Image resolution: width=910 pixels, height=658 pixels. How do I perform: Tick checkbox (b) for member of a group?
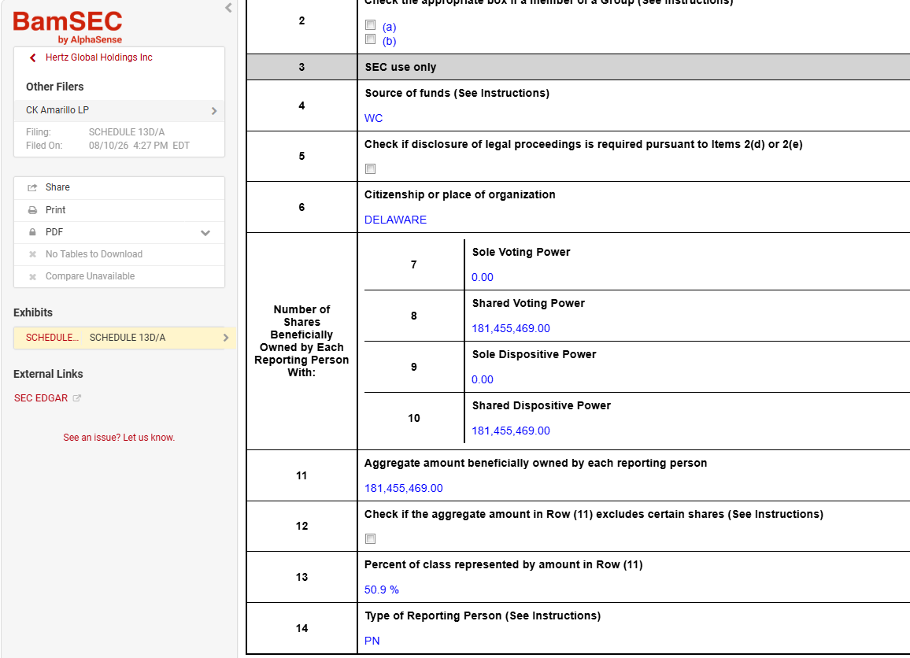[370, 39]
